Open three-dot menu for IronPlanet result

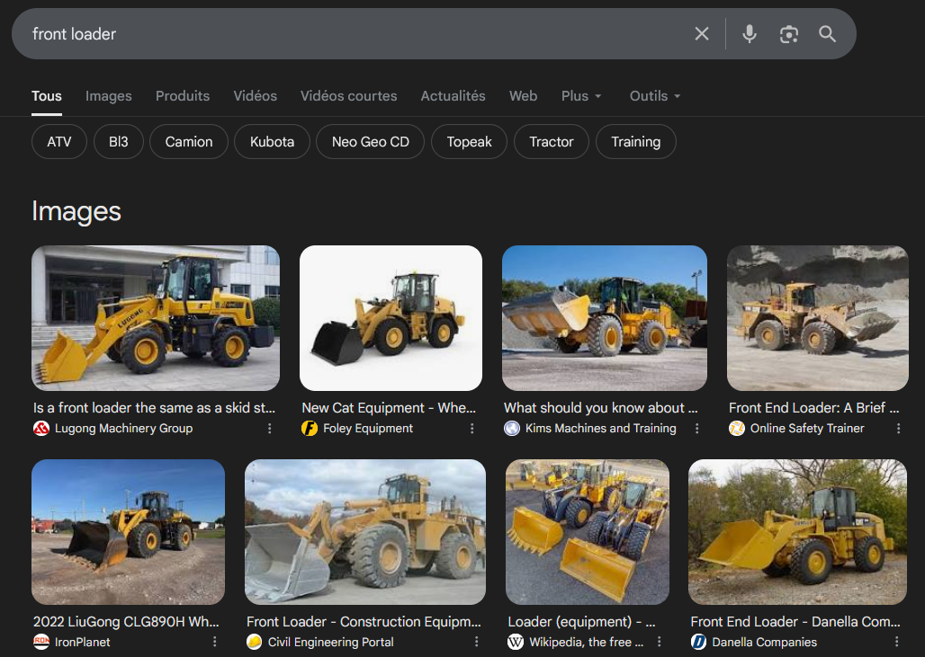215,642
